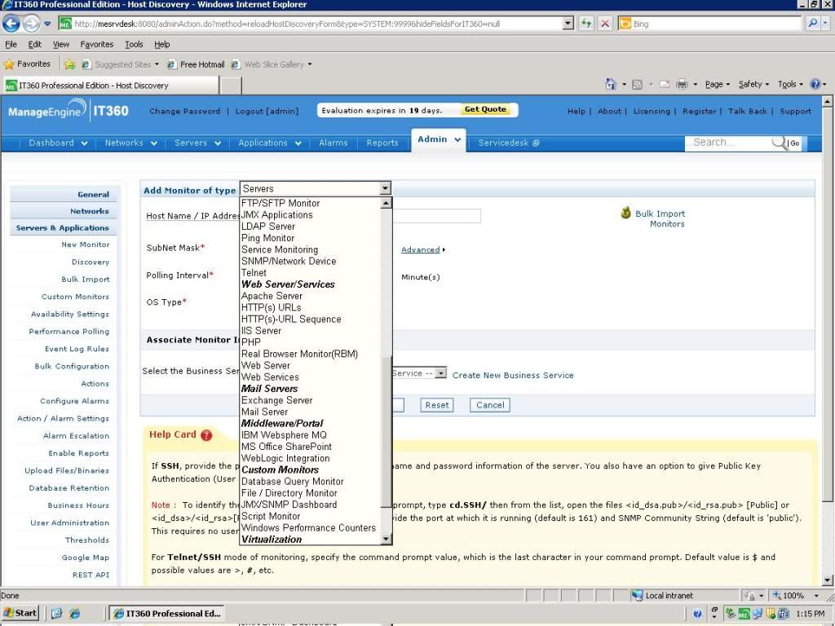The width and height of the screenshot is (835, 626).
Task: Open the Suggested Sites dropdown
Action: 157,64
